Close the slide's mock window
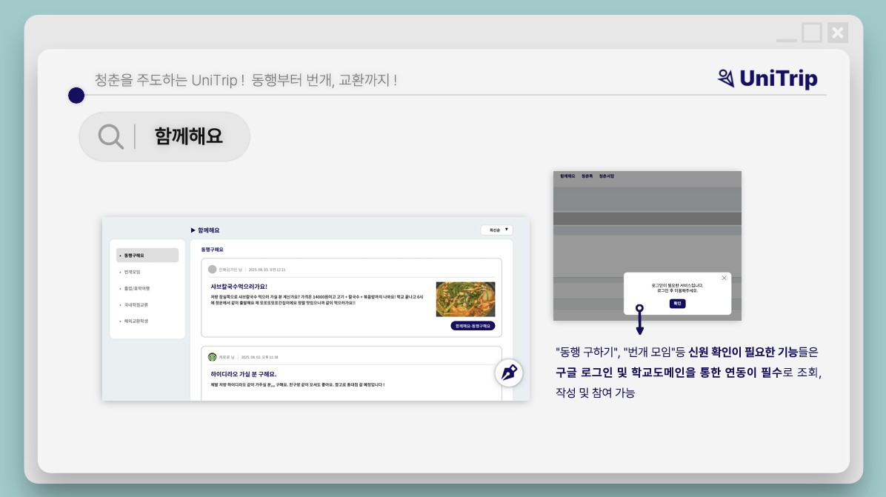Viewport: 886px width, 497px height. (x=838, y=32)
